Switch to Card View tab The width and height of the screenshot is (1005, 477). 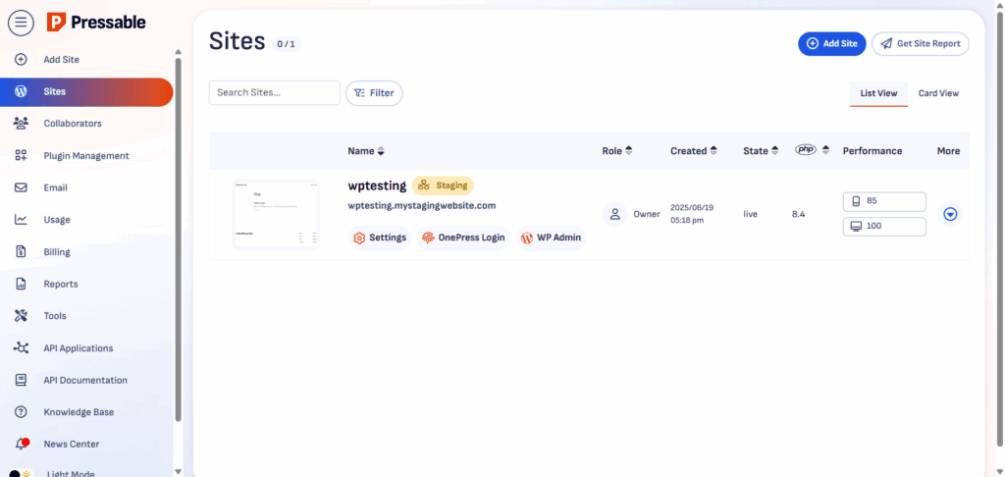point(938,93)
